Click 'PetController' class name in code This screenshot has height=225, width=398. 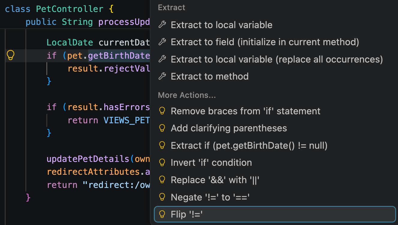pyautogui.click(x=70, y=9)
